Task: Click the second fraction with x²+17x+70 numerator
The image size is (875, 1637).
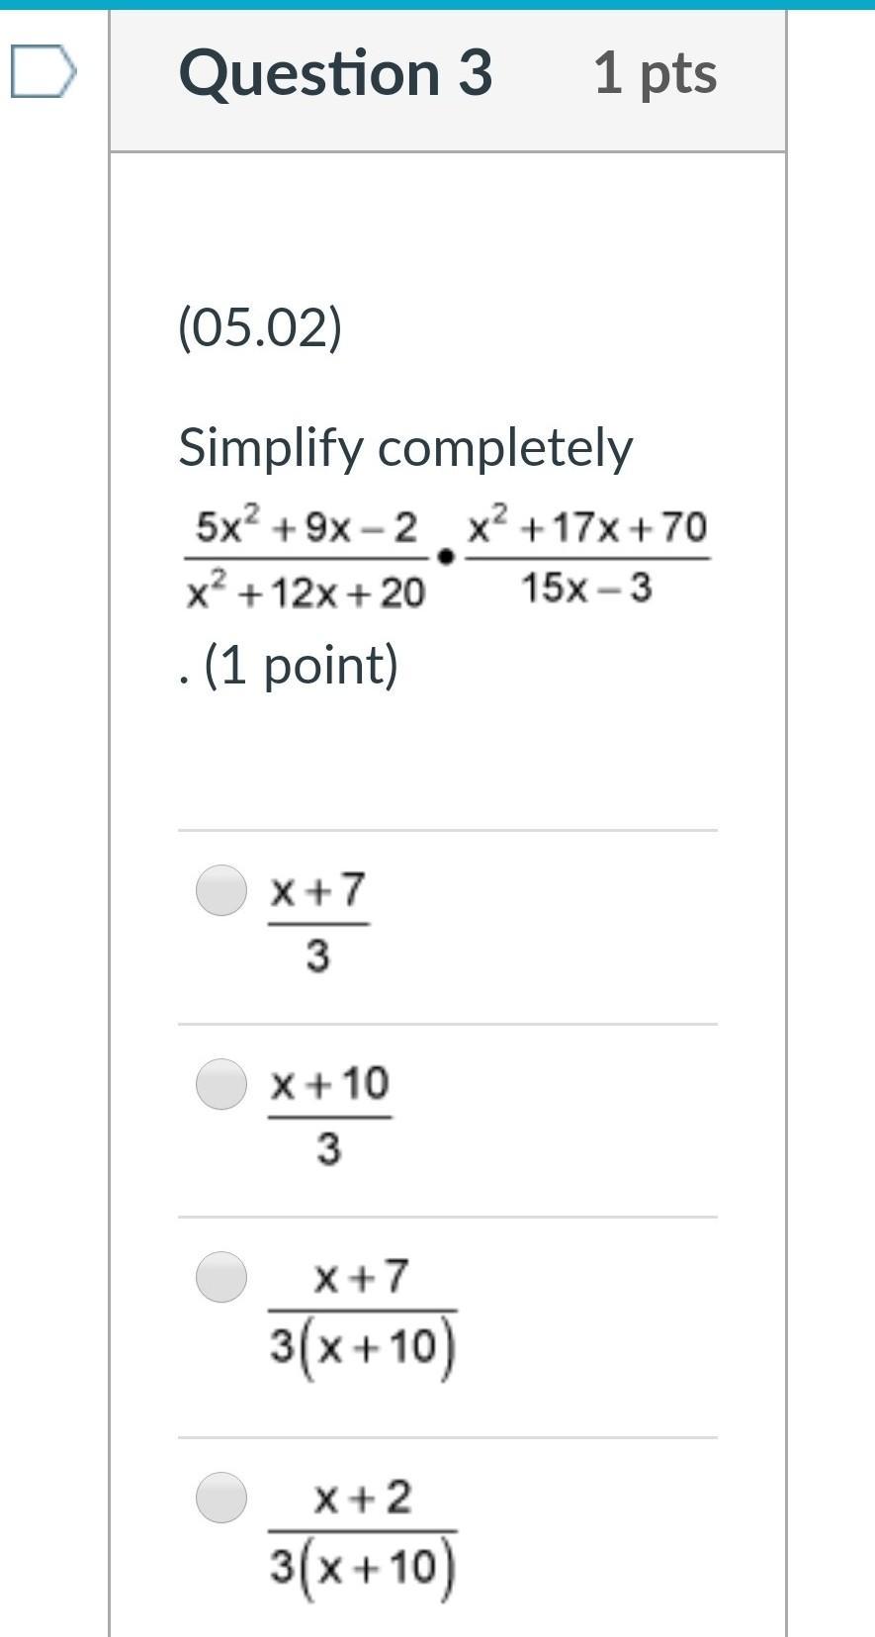Action: [x=587, y=557]
